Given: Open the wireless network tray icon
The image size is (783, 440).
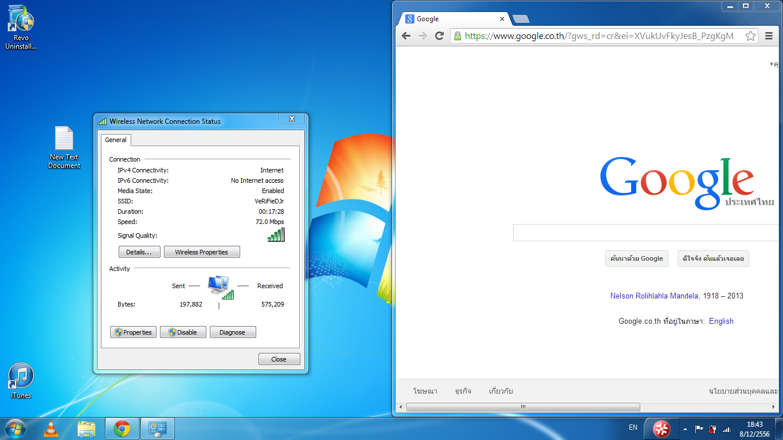Looking at the screenshot, I should point(727,429).
